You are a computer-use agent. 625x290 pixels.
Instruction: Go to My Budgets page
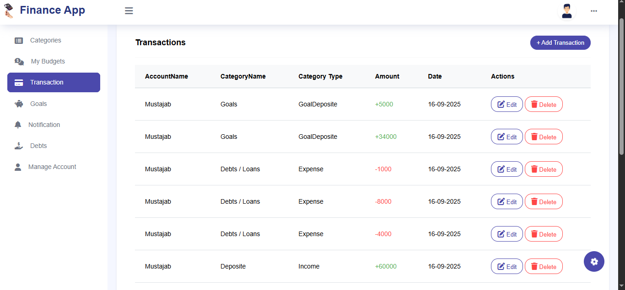tap(48, 61)
